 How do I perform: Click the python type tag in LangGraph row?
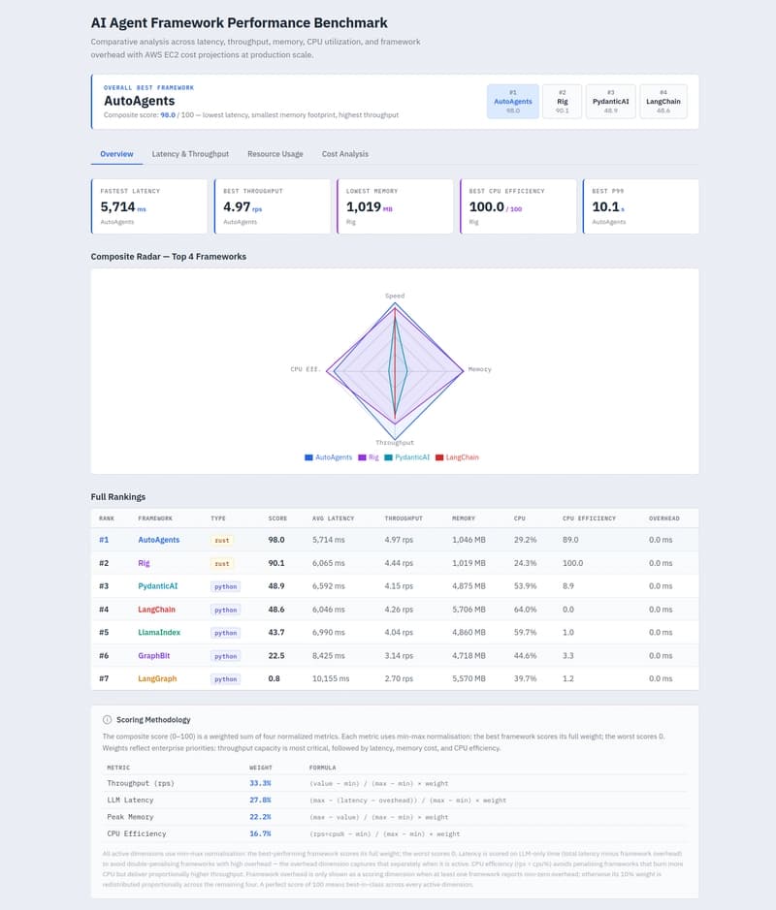coord(225,679)
